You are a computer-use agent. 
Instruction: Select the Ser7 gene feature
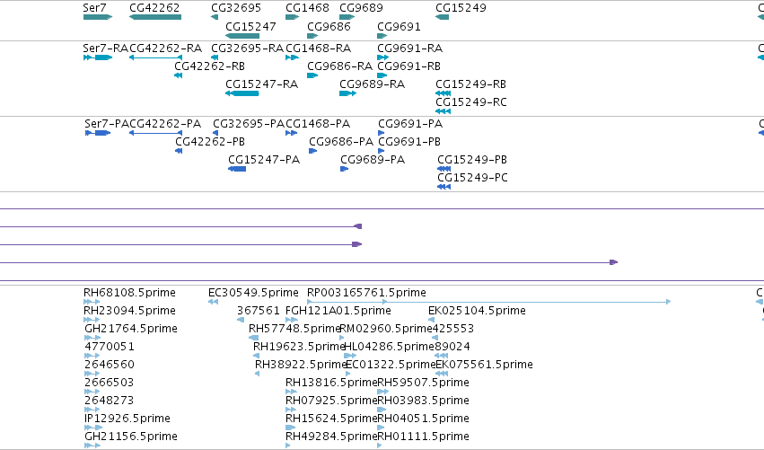coord(98,17)
